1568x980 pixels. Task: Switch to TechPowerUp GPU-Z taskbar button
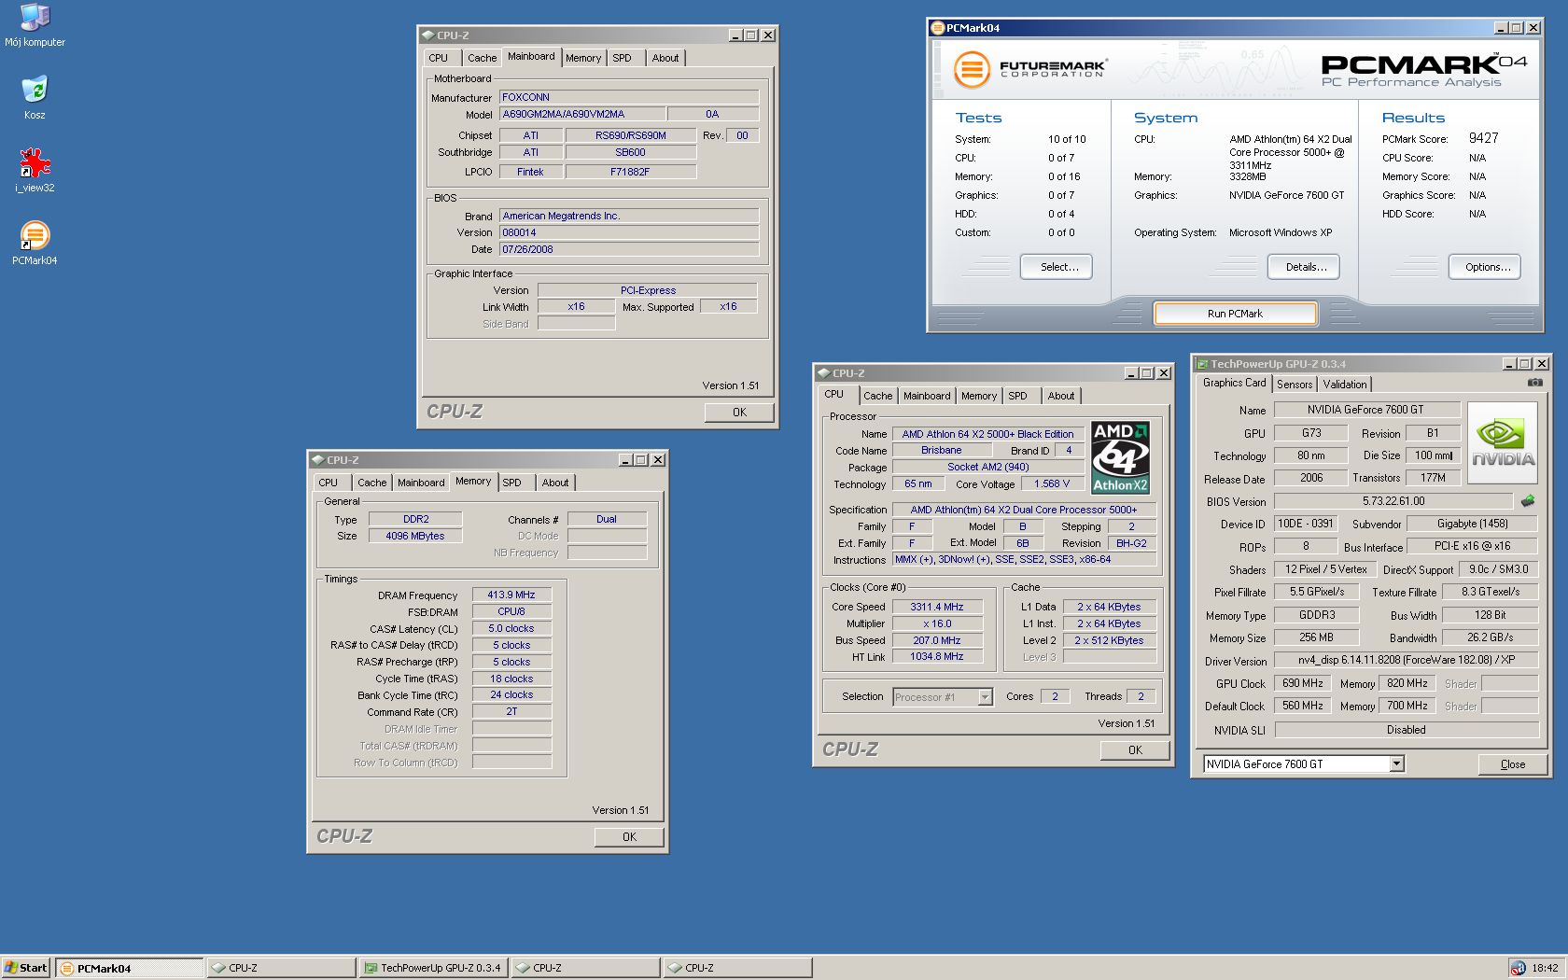(x=434, y=968)
